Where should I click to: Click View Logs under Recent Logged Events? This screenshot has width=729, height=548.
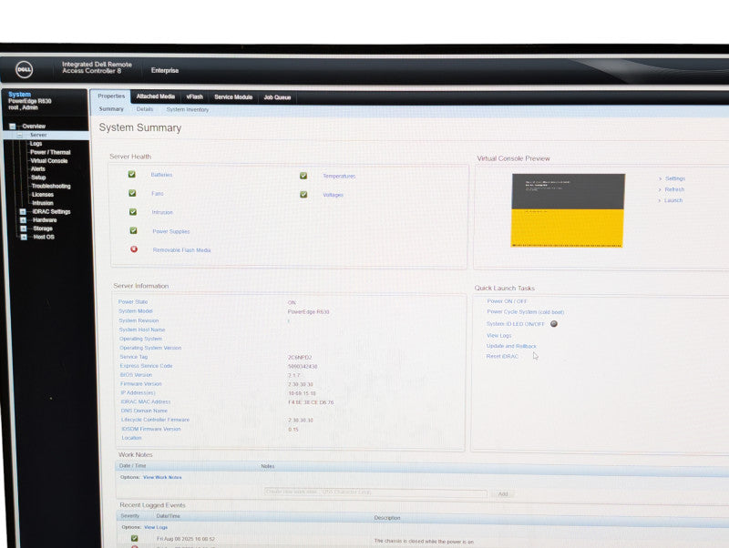click(x=156, y=528)
